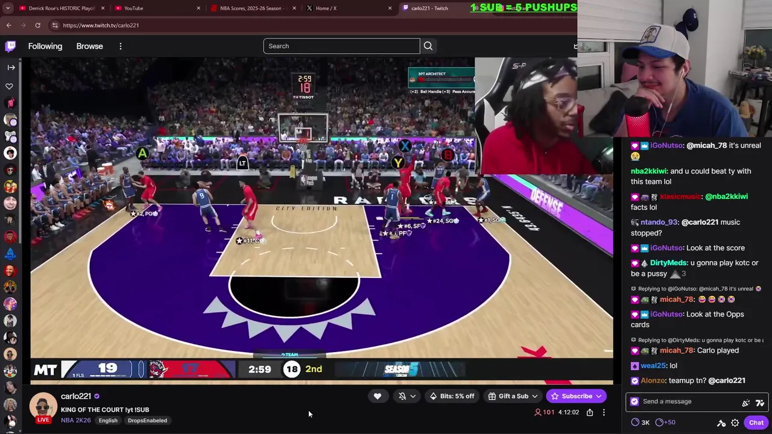Click the stream title KING OF THE COURT
Image resolution: width=772 pixels, height=434 pixels.
105,410
